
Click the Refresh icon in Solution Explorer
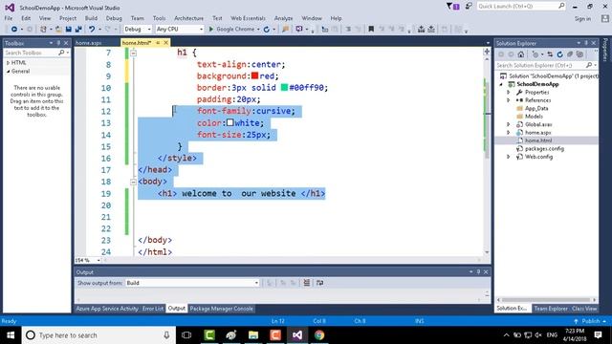coord(559,54)
